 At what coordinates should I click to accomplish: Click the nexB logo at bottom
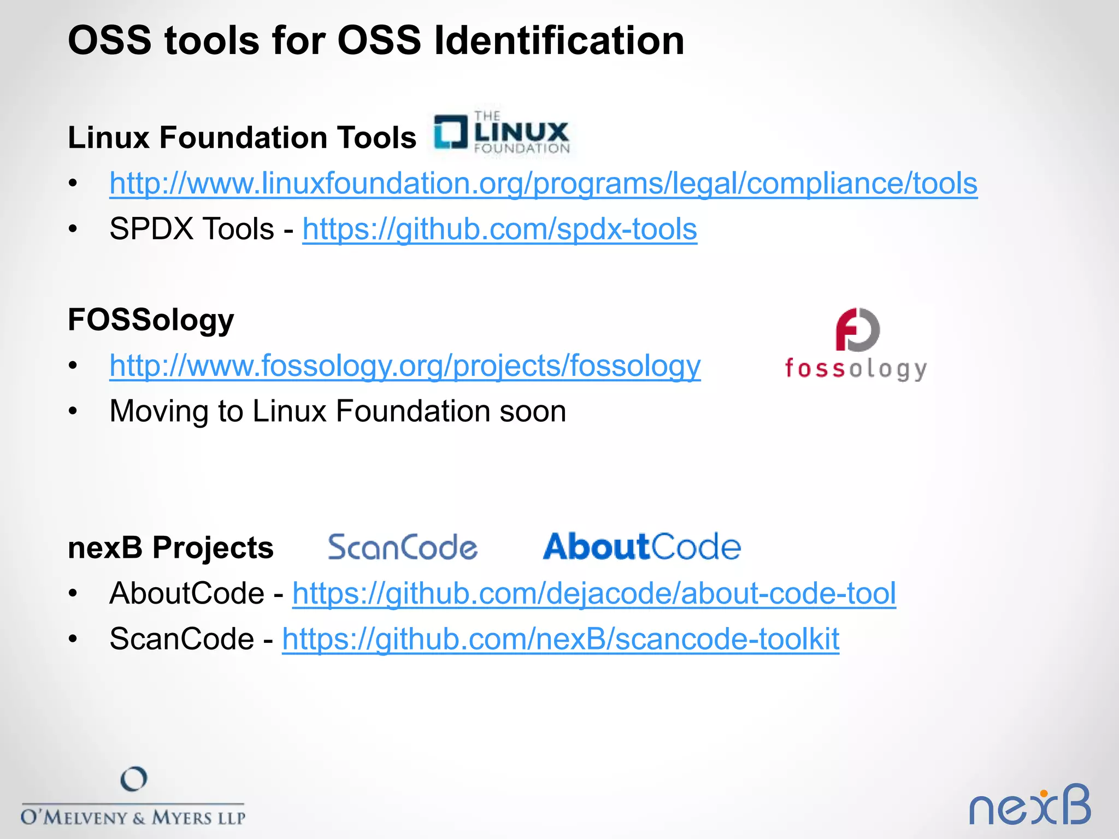[1030, 805]
